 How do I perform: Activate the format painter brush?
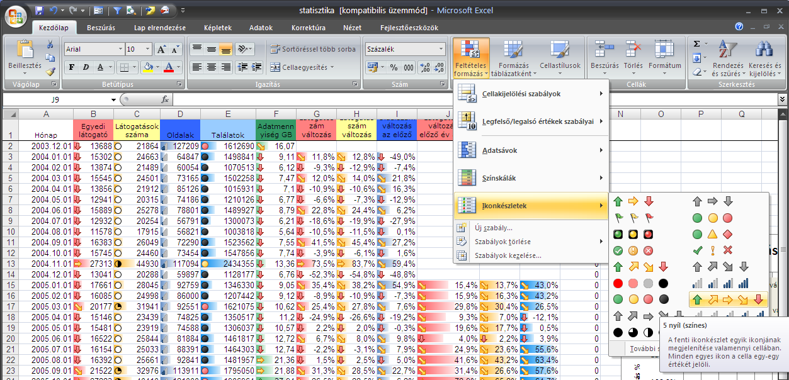pyautogui.click(x=50, y=72)
